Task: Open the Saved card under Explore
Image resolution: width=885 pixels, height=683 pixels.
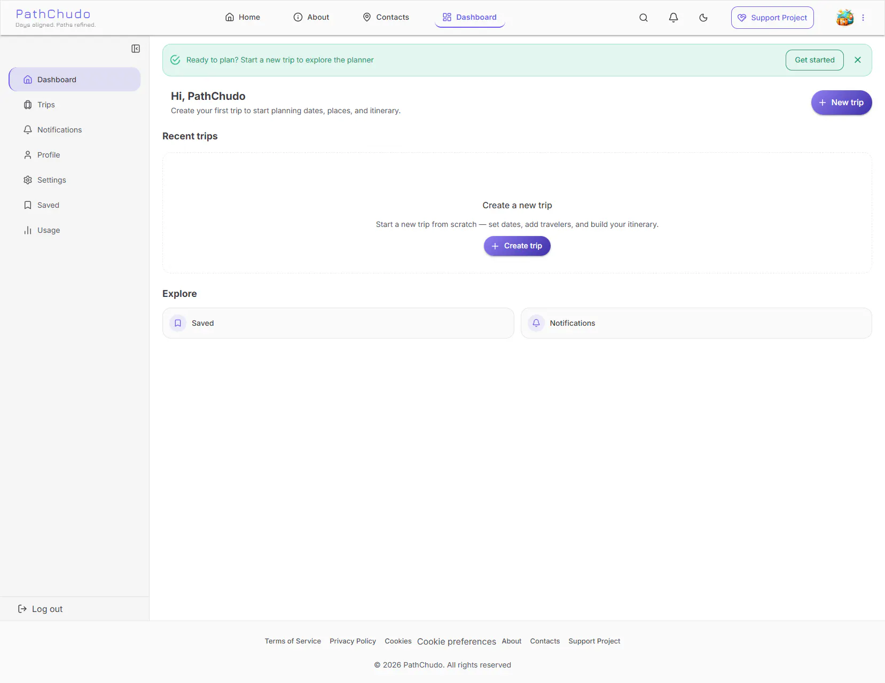Action: click(x=338, y=323)
